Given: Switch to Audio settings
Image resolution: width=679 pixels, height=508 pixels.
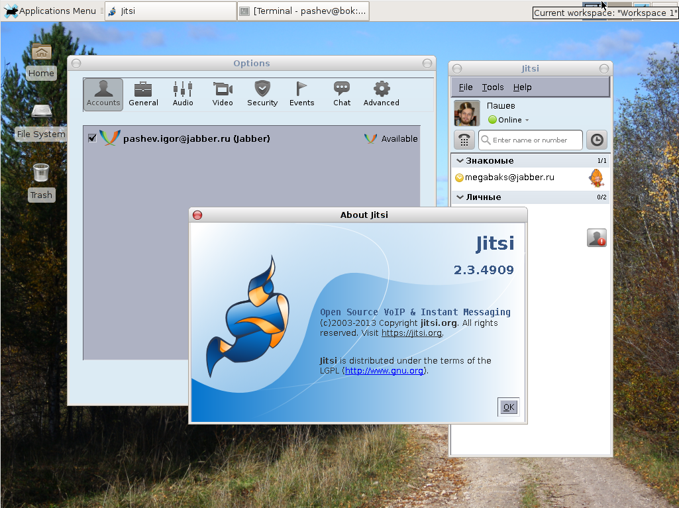Looking at the screenshot, I should (x=183, y=95).
